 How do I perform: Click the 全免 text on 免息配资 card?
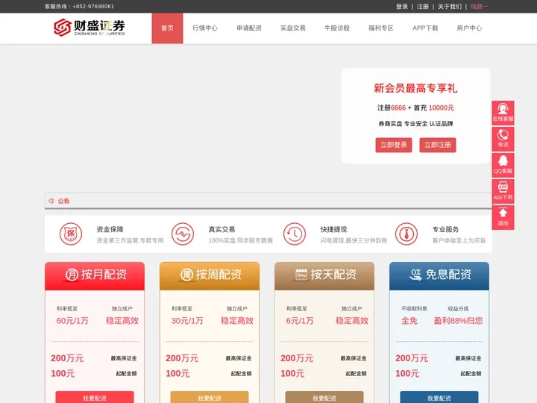(409, 321)
